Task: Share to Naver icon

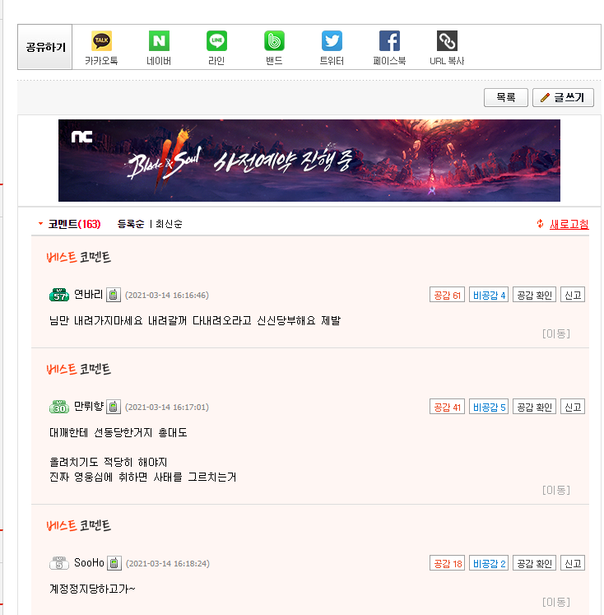Action: pos(159,41)
